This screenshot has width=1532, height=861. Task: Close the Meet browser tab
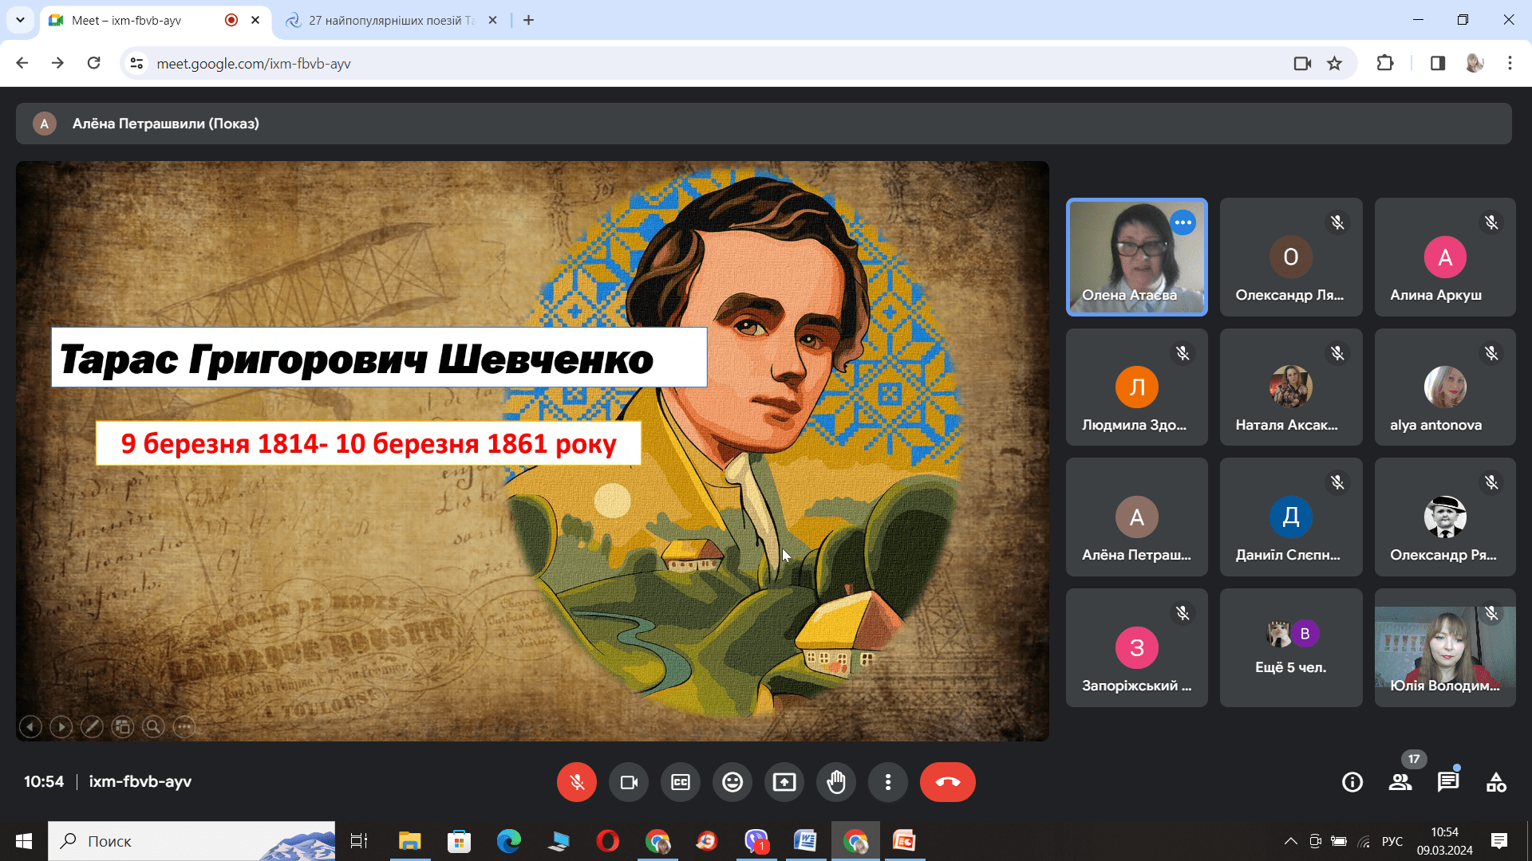(255, 21)
